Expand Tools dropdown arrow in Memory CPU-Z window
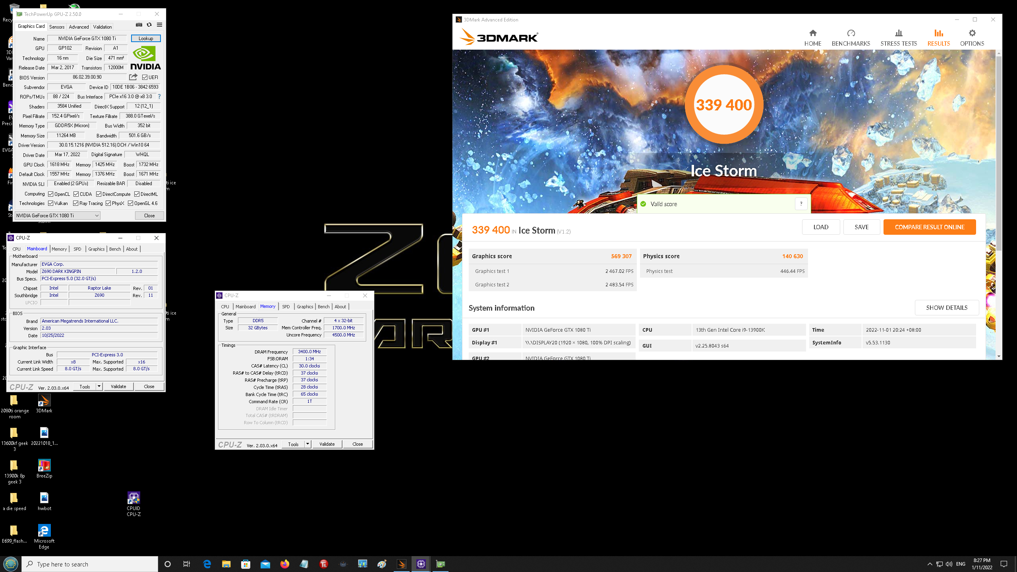This screenshot has height=572, width=1017. point(307,444)
